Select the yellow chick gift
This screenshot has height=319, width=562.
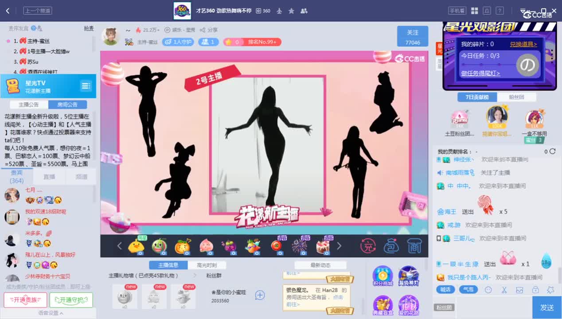[x=136, y=246]
